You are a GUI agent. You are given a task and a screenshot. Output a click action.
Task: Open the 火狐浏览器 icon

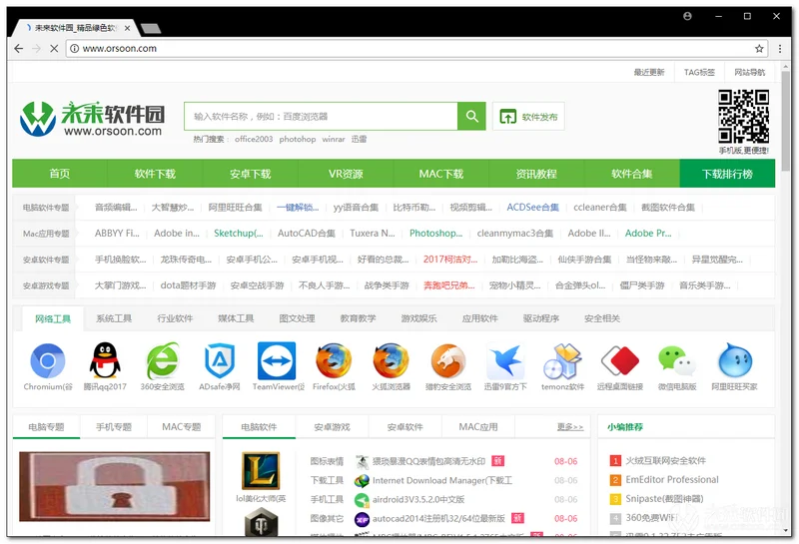point(391,361)
